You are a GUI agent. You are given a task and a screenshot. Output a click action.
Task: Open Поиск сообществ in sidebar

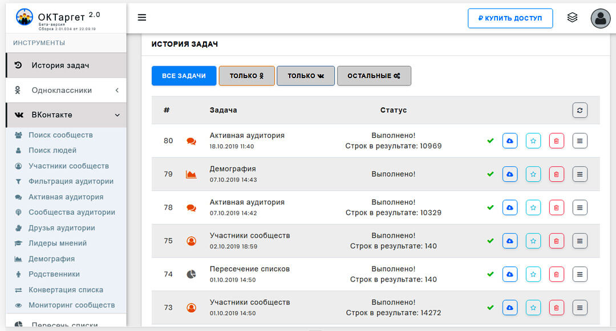(x=60, y=135)
